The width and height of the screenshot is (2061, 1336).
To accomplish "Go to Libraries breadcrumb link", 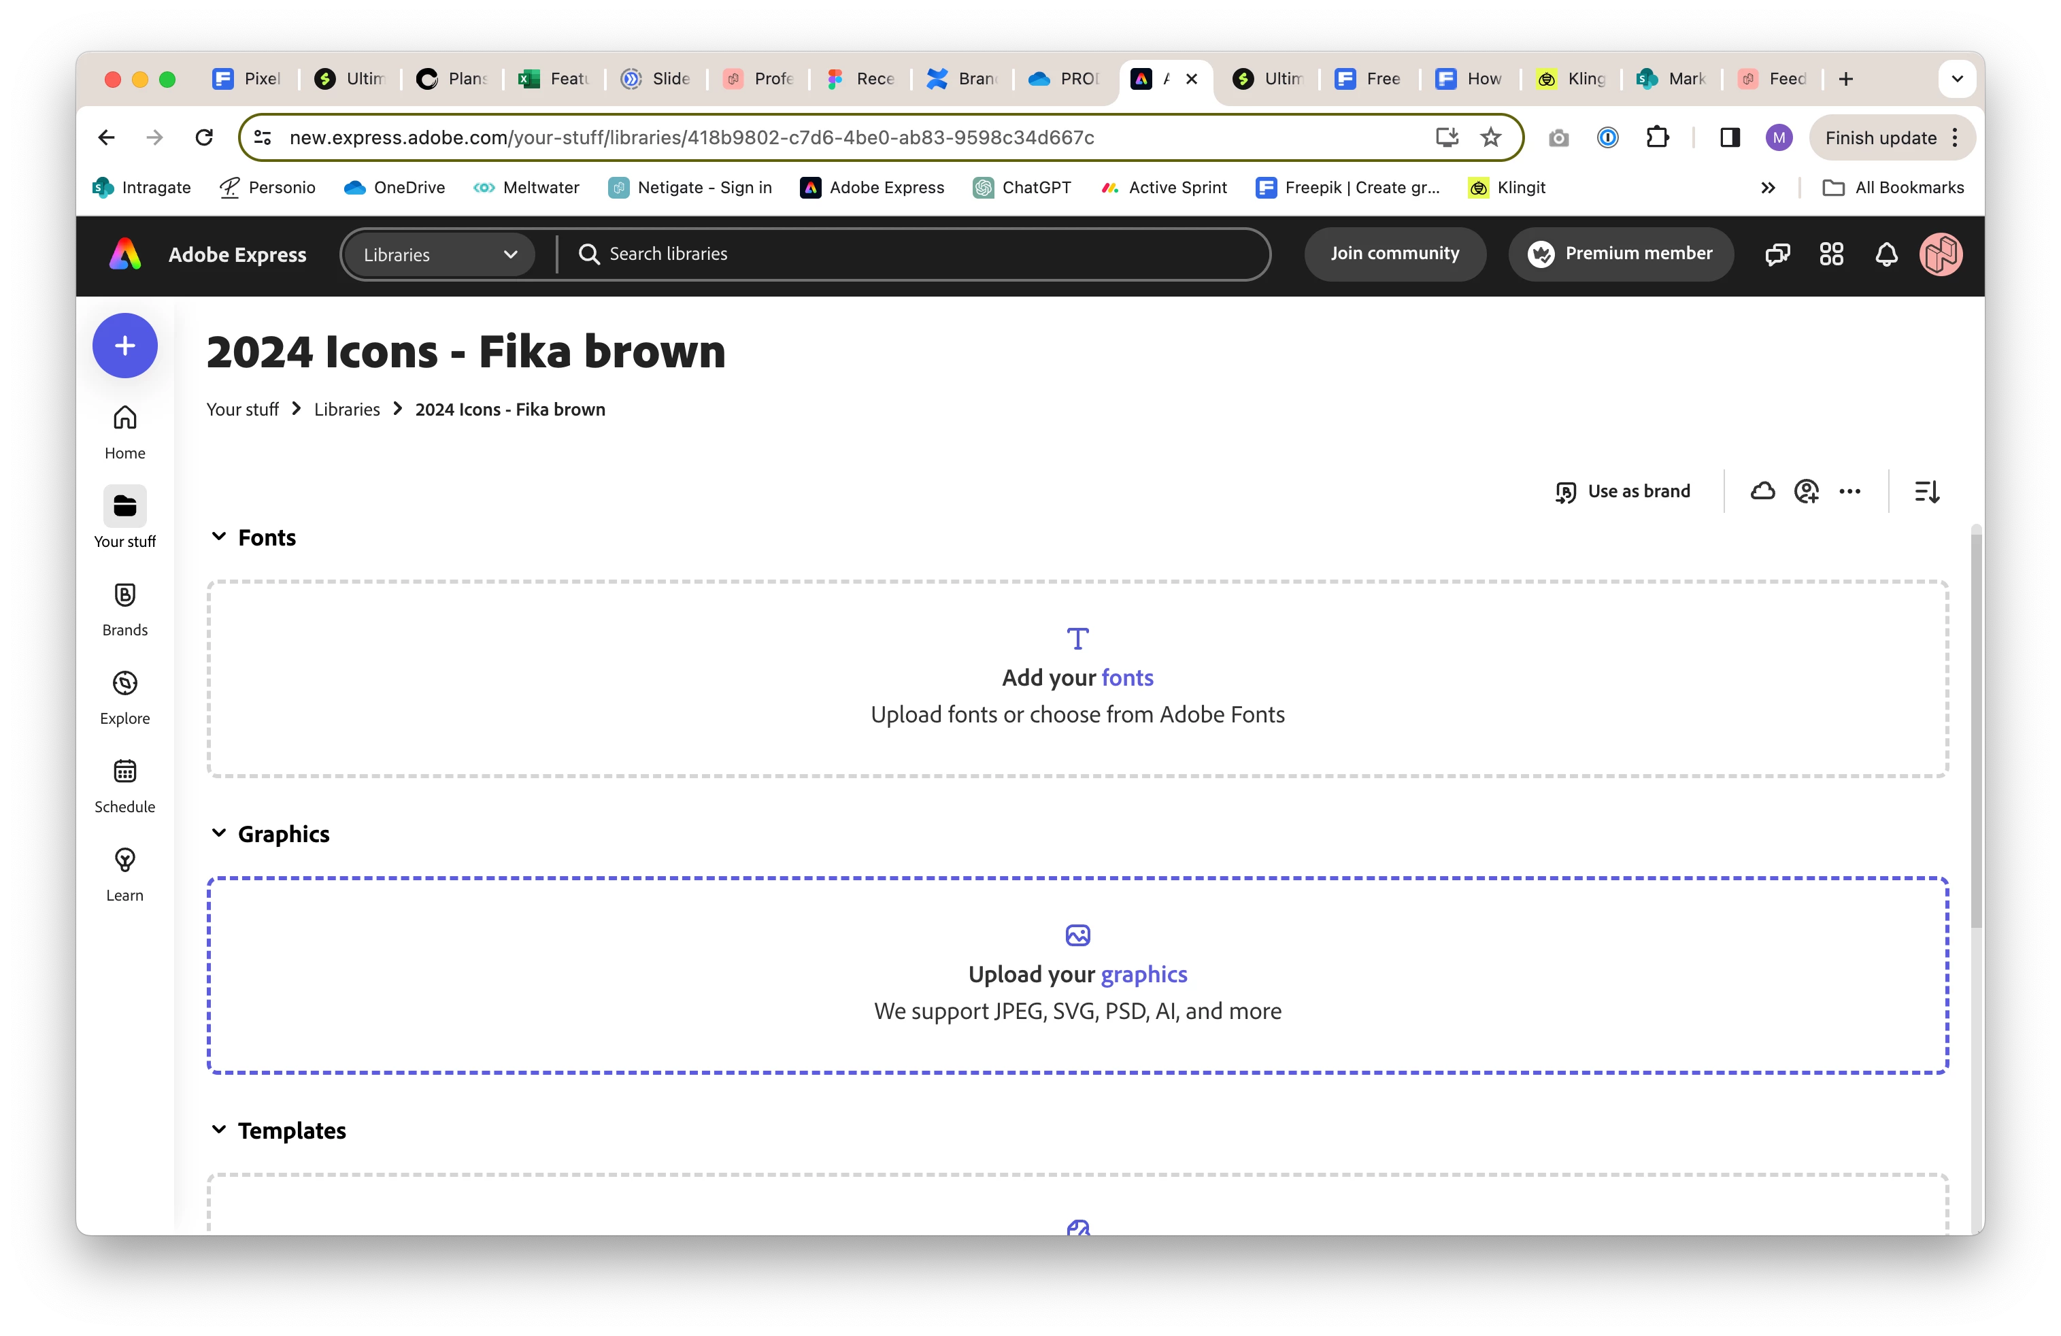I will tap(346, 410).
